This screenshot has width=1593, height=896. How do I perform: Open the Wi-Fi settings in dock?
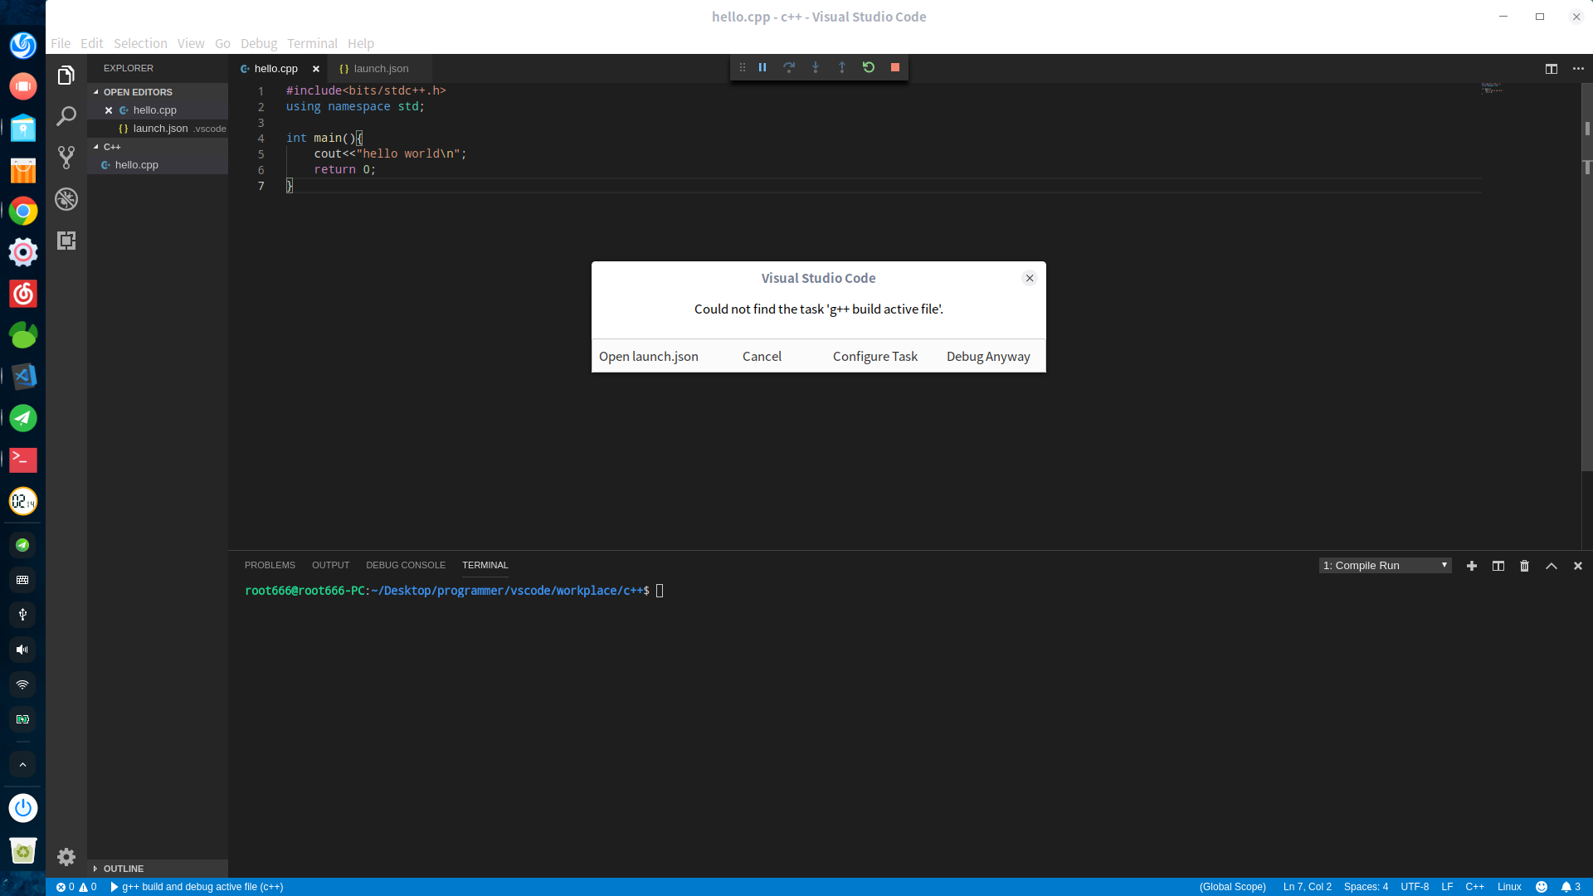(22, 684)
